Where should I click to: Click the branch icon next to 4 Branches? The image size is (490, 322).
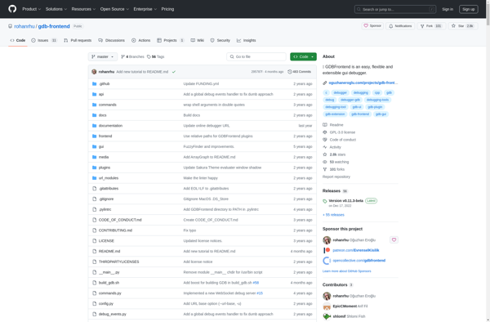pos(122,56)
